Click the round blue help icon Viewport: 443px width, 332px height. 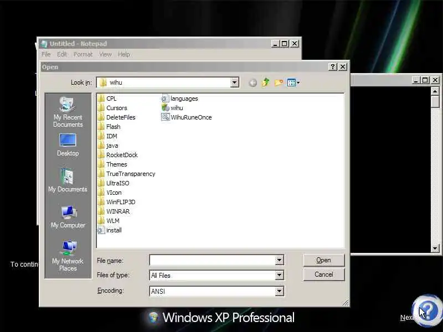427,310
